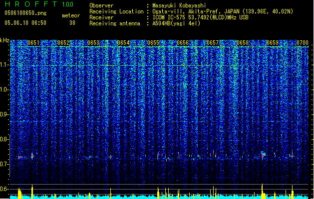Click the Observer name Masayuki Kobayashi
This screenshot has height=199, width=314.
[x=179, y=5]
